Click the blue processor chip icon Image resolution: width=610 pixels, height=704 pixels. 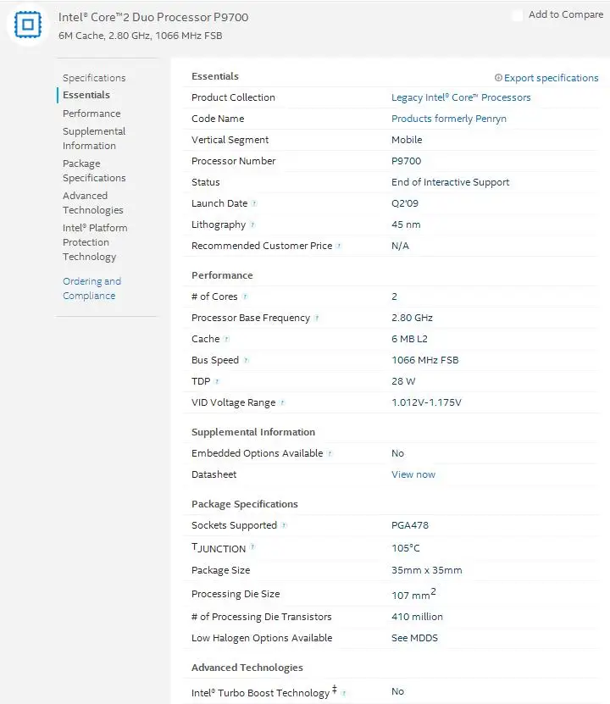click(x=28, y=25)
